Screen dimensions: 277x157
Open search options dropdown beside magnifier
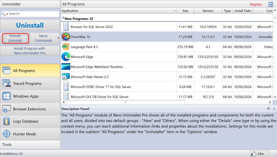[x=7, y=14]
